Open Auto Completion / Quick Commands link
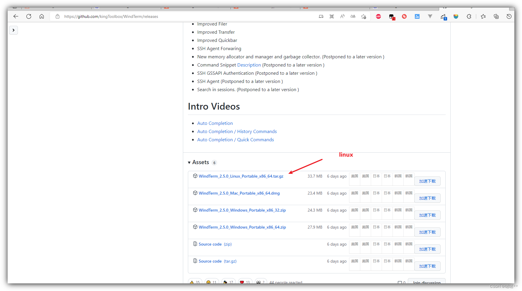 pos(235,140)
